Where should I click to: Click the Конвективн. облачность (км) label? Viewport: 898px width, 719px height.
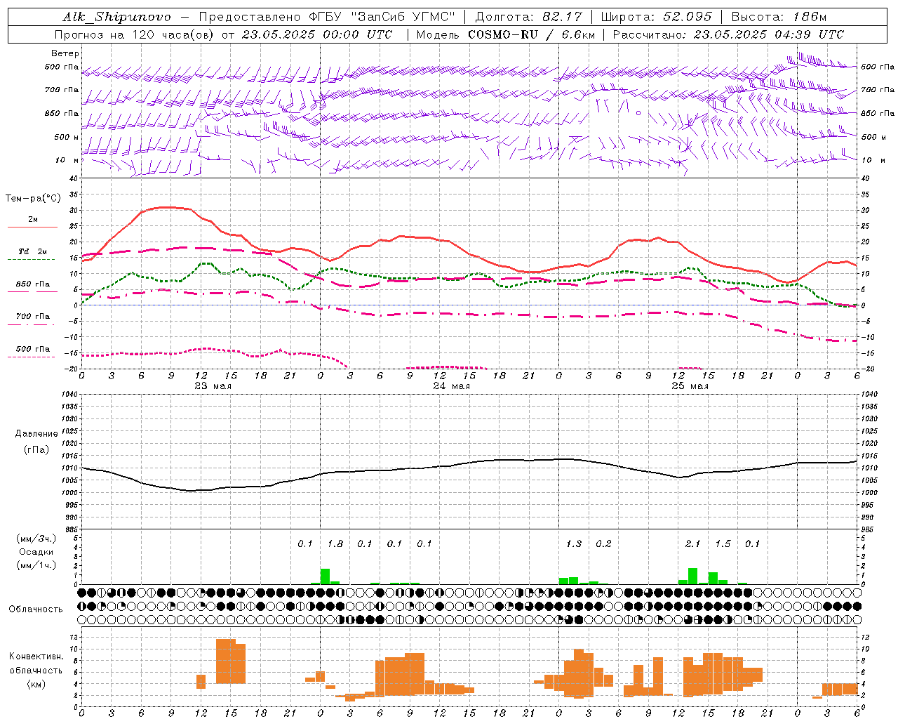[36, 670]
